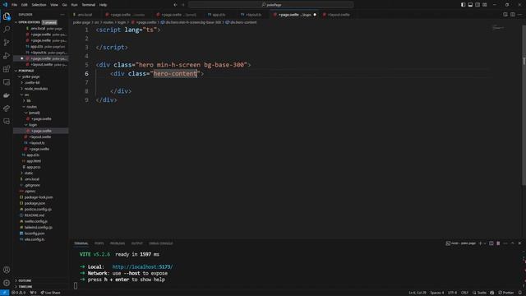Kill terminal with trash icon
The width and height of the screenshot is (526, 296).
[498, 243]
